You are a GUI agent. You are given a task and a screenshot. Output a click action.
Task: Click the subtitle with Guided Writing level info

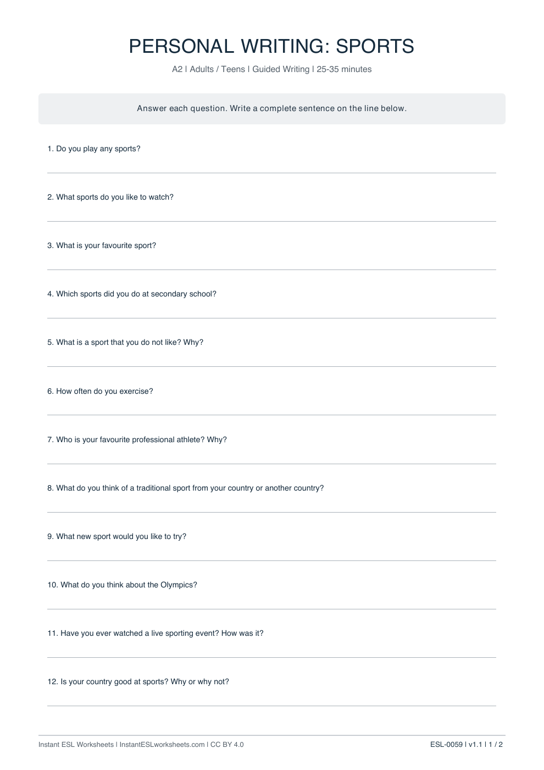[272, 69]
